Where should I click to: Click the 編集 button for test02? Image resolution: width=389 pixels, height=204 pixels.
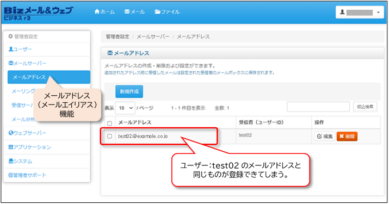tap(325, 136)
